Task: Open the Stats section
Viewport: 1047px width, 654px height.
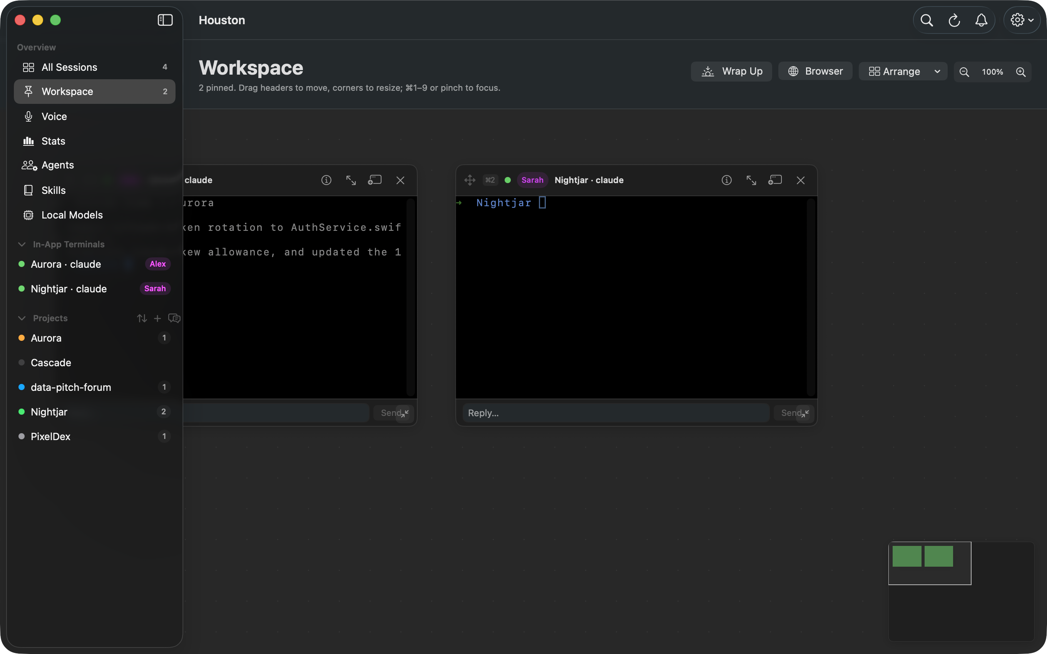Action: 94,141
